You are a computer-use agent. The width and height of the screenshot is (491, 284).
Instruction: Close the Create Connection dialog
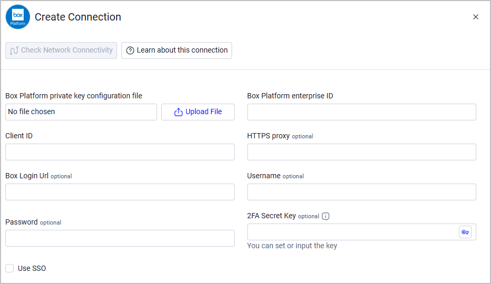[475, 17]
